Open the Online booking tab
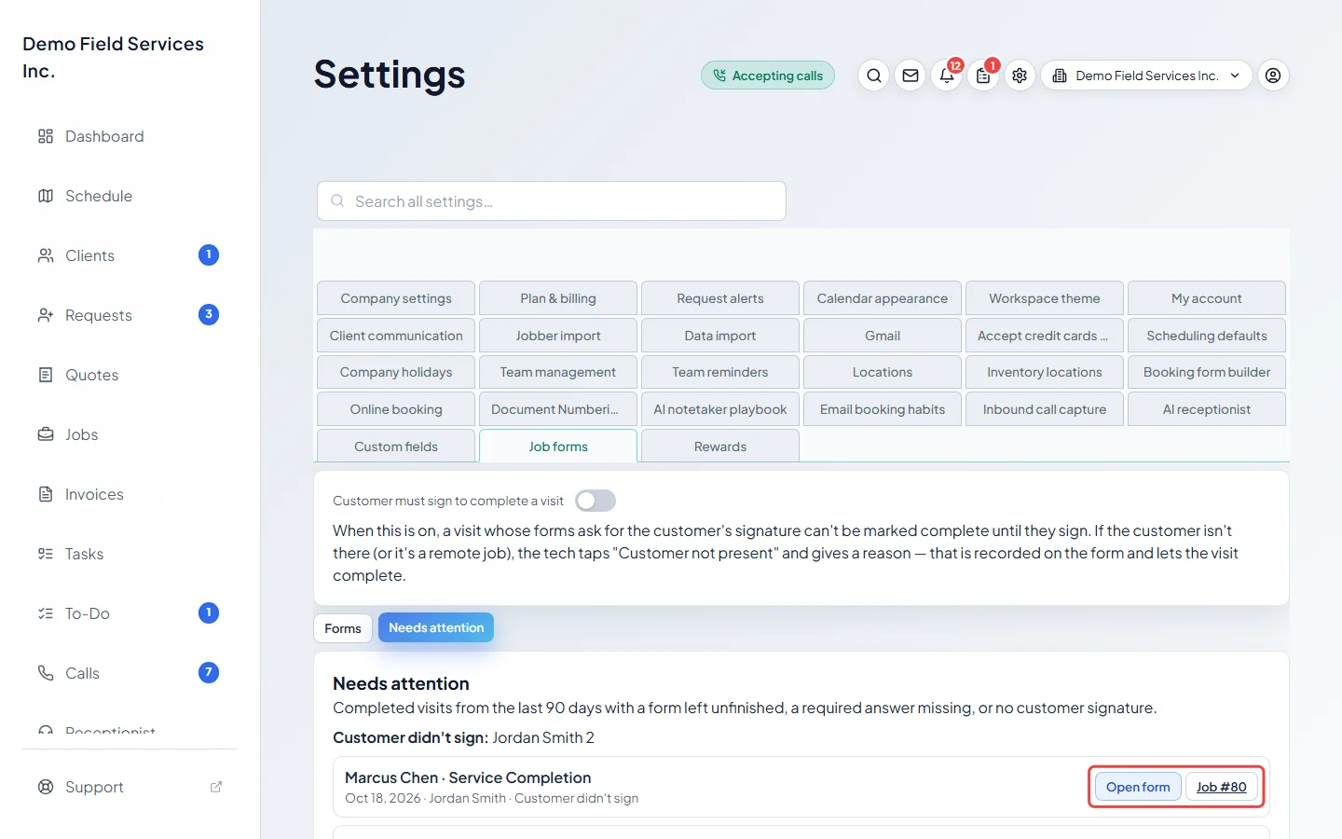The image size is (1342, 839). point(396,409)
